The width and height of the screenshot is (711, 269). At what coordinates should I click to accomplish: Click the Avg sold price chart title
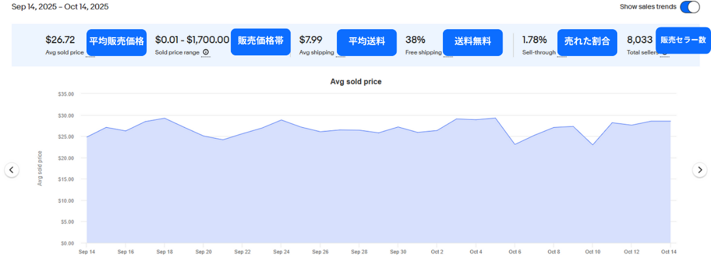click(x=356, y=82)
